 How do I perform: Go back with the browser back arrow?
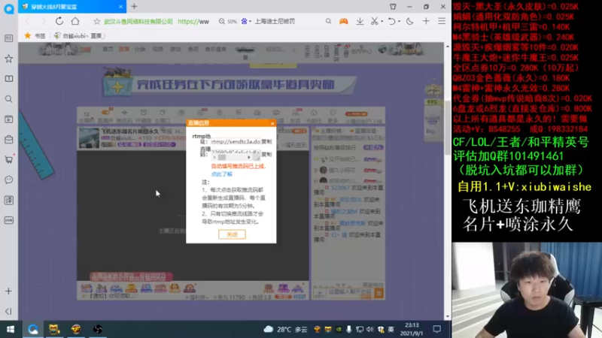[28, 21]
